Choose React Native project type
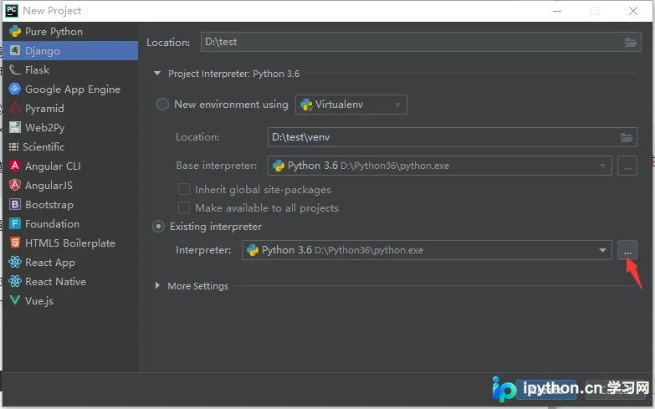The height and width of the screenshot is (409, 655). pyautogui.click(x=70, y=281)
